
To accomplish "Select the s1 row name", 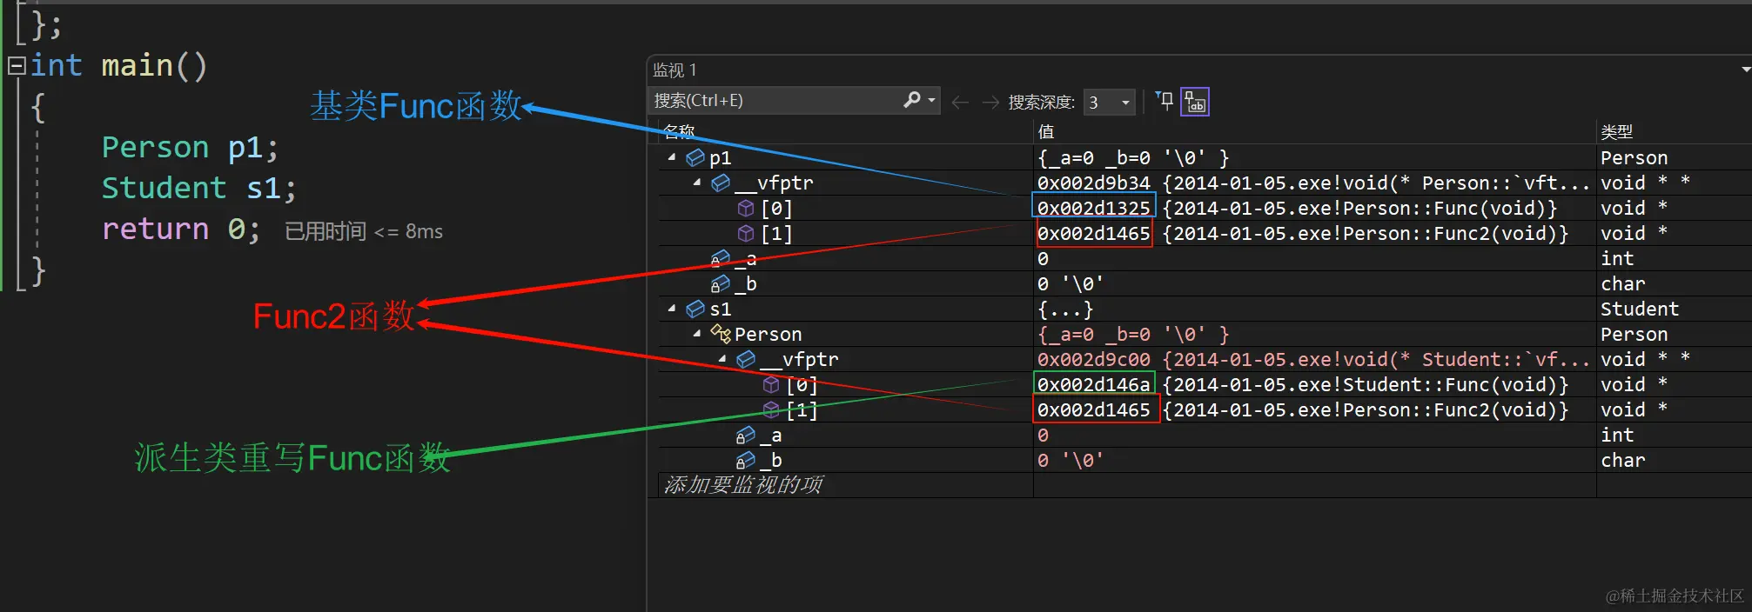I will pyautogui.click(x=720, y=309).
